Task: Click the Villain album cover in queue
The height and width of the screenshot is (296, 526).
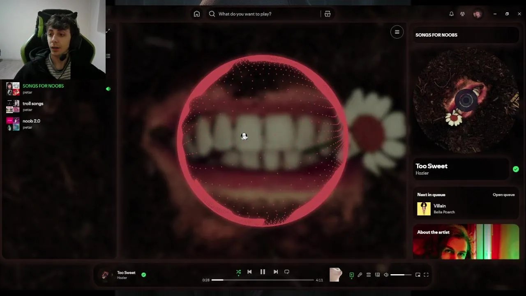Action: click(424, 209)
